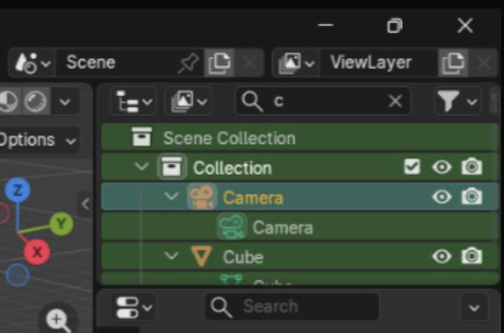504x333 pixels.
Task: Click the Scene Collection archive icon
Action: 142,137
